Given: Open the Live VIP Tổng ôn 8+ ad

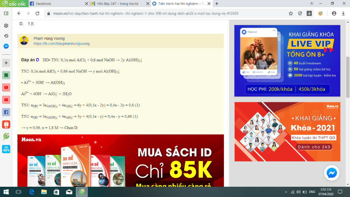Looking at the screenshot, I should pyautogui.click(x=287, y=61).
